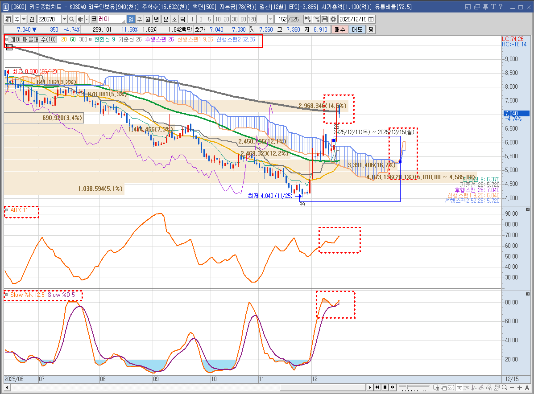Expand the custom interval dropdown after 120

270,20
